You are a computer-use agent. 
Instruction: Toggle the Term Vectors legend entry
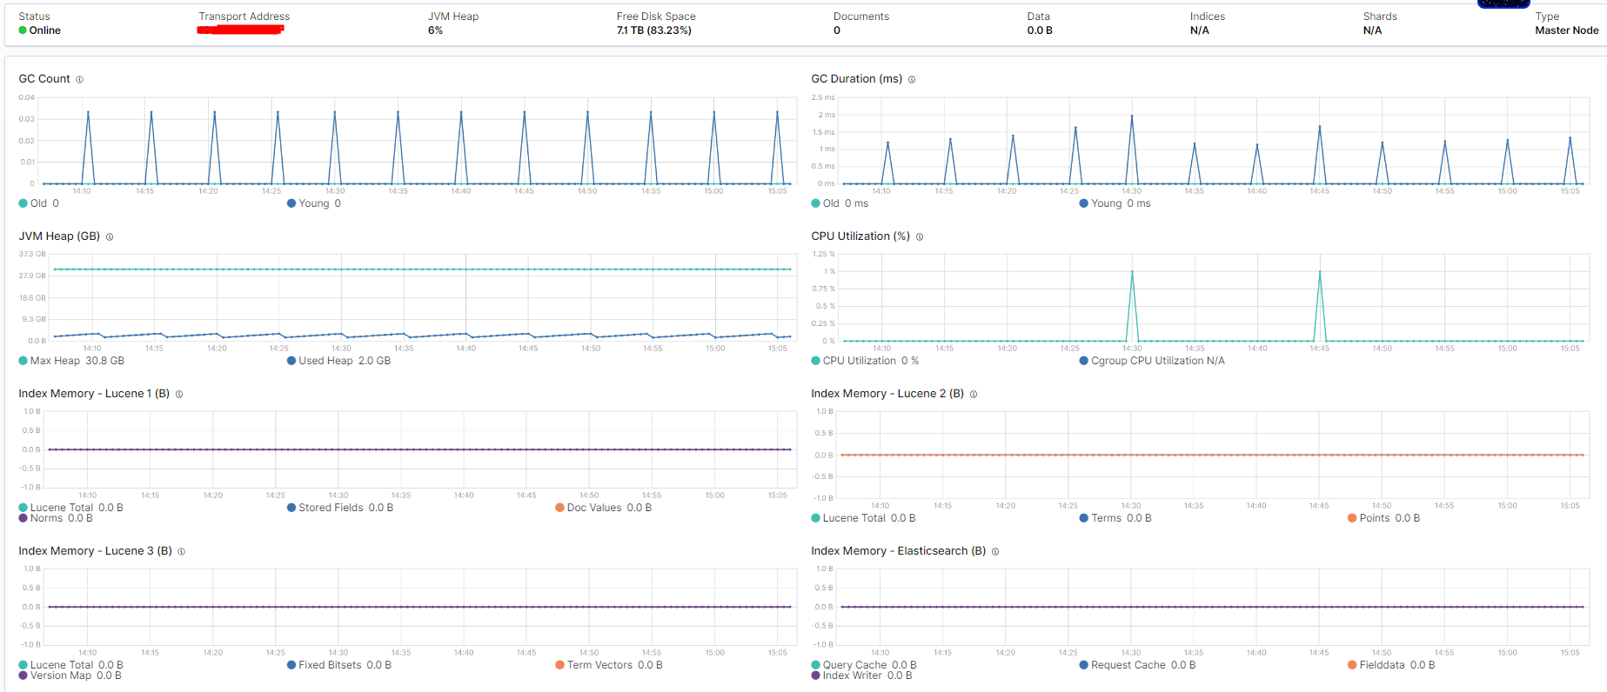pyautogui.click(x=609, y=665)
